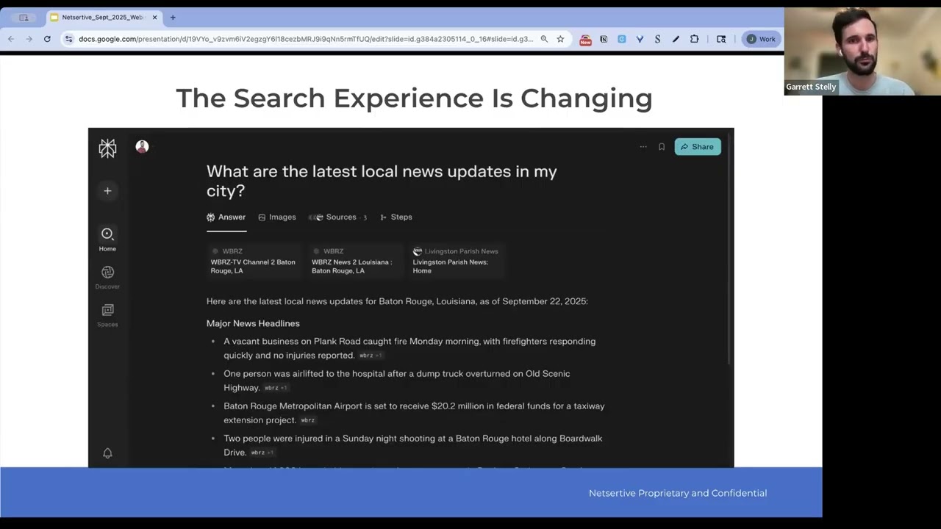Viewport: 941px width, 529px height.
Task: Click the wbrz citation after Old Scenic Highway item
Action: tap(276, 388)
